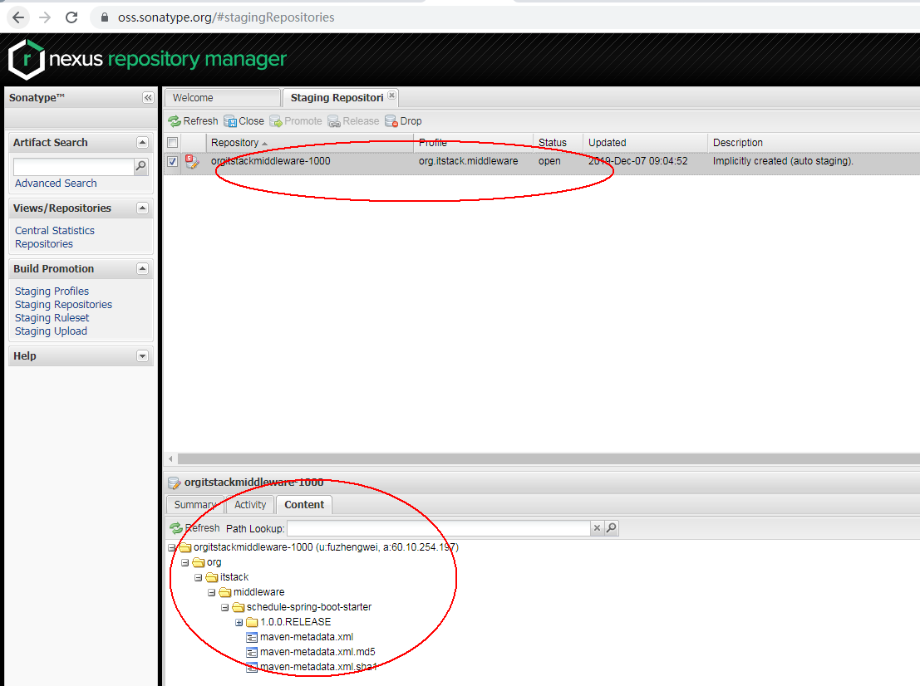Collapse the Build Promotion panel
The image size is (920, 686).
[142, 268]
